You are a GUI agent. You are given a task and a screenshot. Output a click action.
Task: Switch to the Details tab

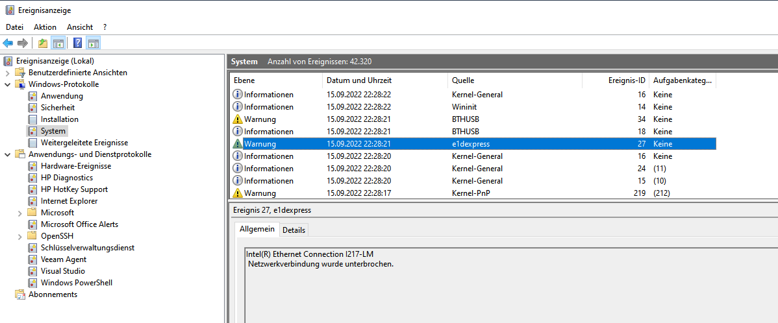click(294, 230)
